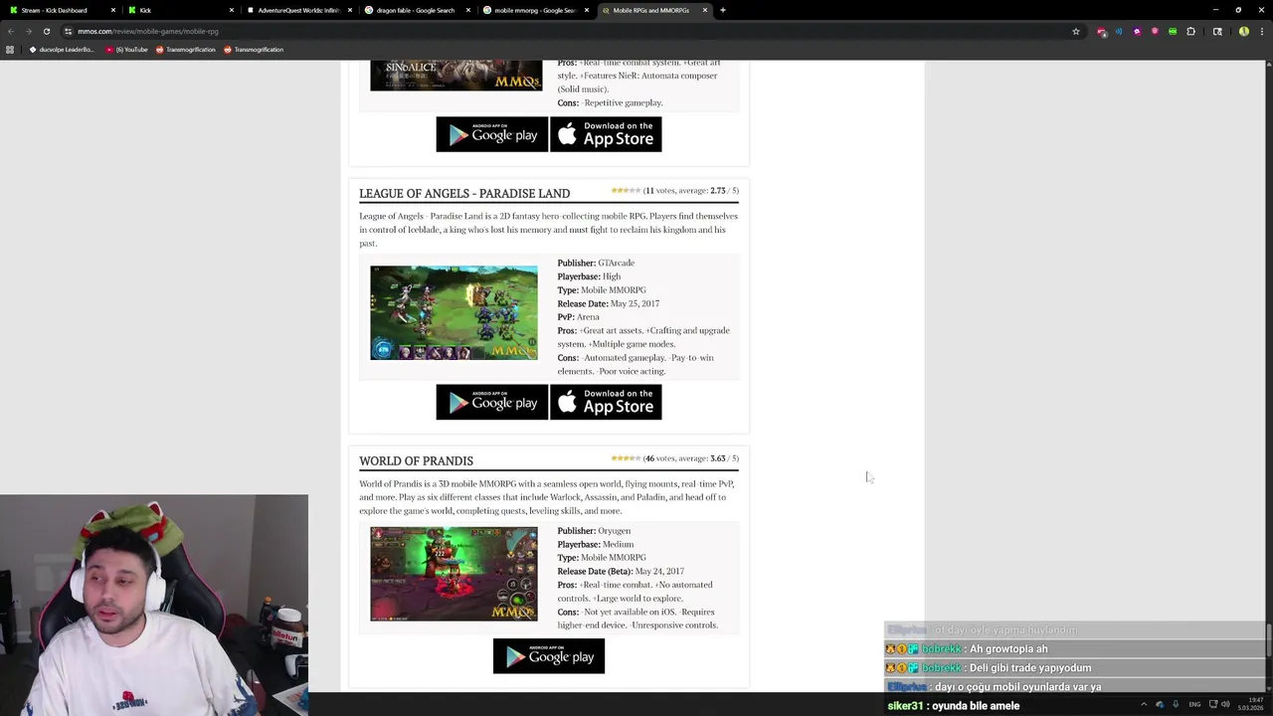Download SINoALICE on the App Store
The height and width of the screenshot is (716, 1273).
[606, 134]
